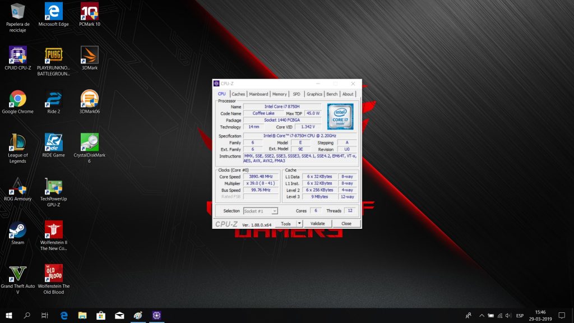Click the Validate button
Image resolution: width=574 pixels, height=323 pixels.
[x=317, y=223]
